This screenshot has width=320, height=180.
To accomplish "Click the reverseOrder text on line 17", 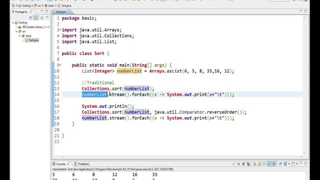I will tap(222, 112).
